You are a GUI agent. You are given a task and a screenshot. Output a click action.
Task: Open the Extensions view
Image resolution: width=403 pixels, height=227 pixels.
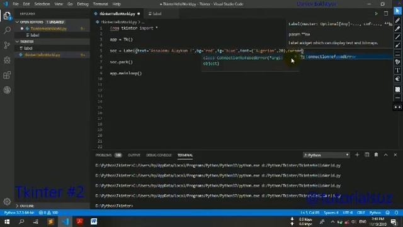(7, 75)
